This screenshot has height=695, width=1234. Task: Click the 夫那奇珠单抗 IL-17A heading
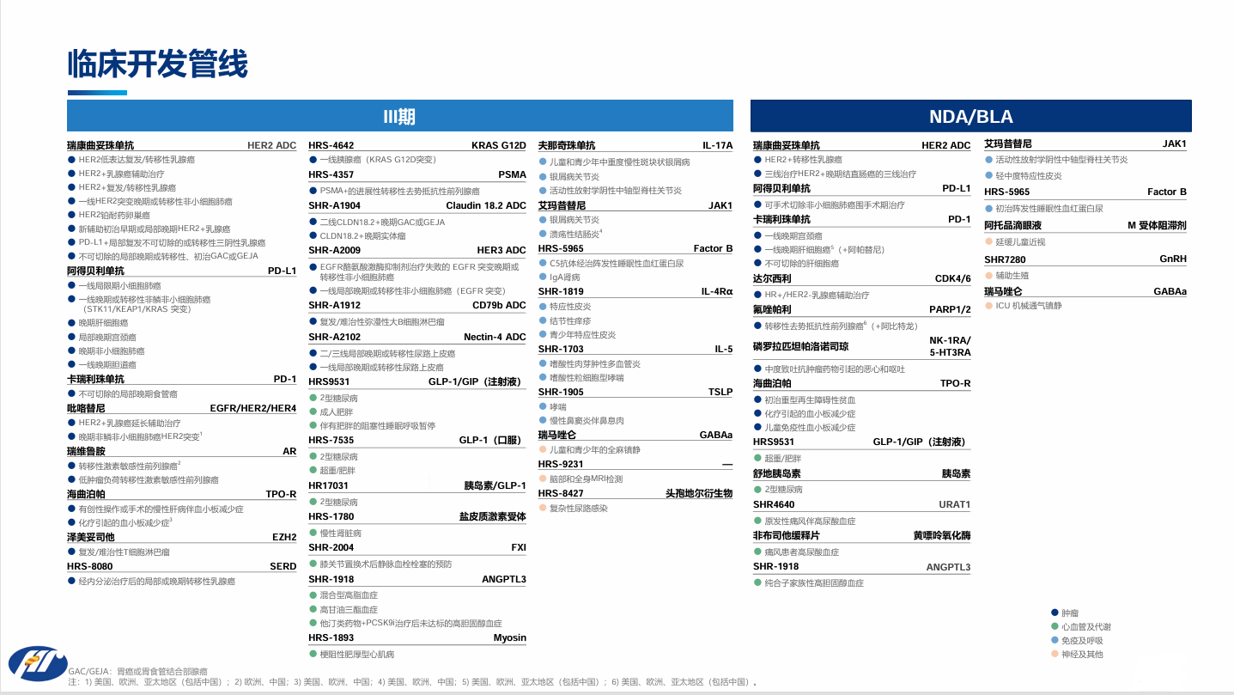pos(567,145)
